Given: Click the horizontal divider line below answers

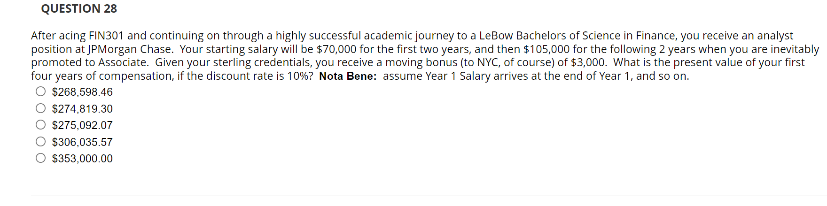Looking at the screenshot, I should (423, 196).
